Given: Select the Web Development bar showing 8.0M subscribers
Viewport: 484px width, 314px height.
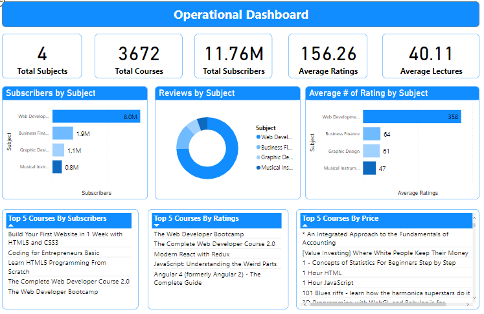Looking at the screenshot, I should pyautogui.click(x=97, y=117).
